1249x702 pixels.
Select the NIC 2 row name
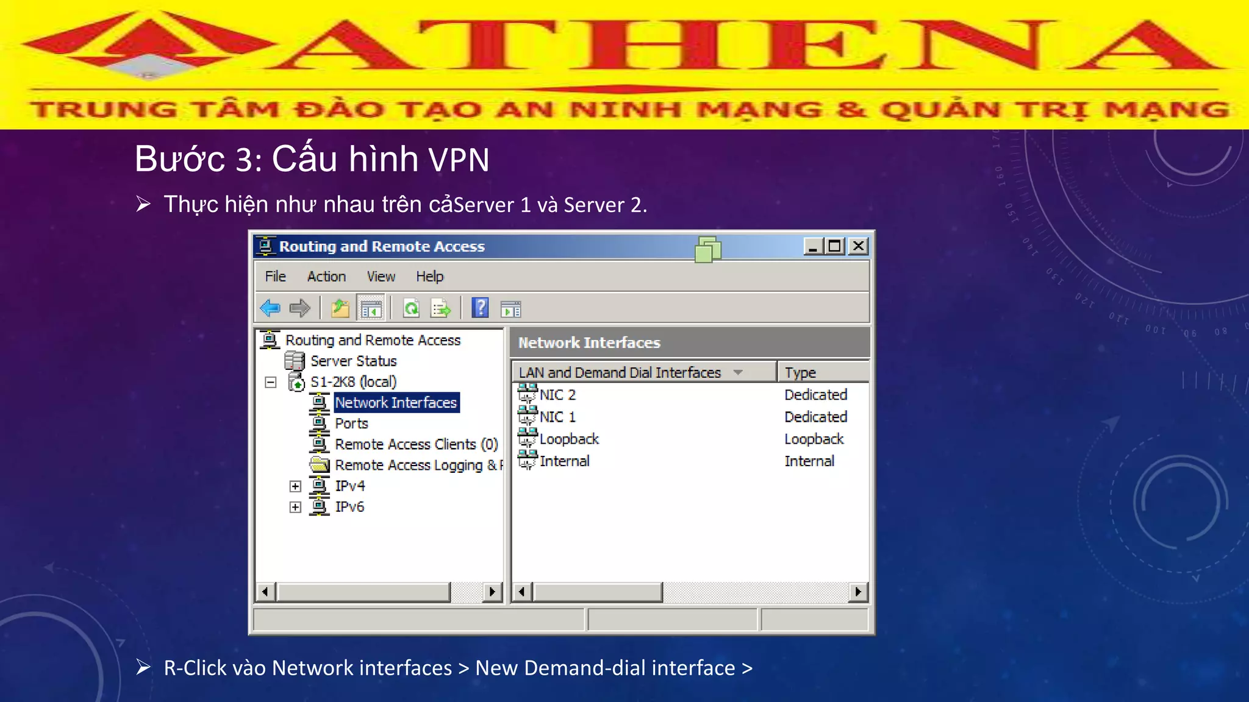pyautogui.click(x=558, y=395)
